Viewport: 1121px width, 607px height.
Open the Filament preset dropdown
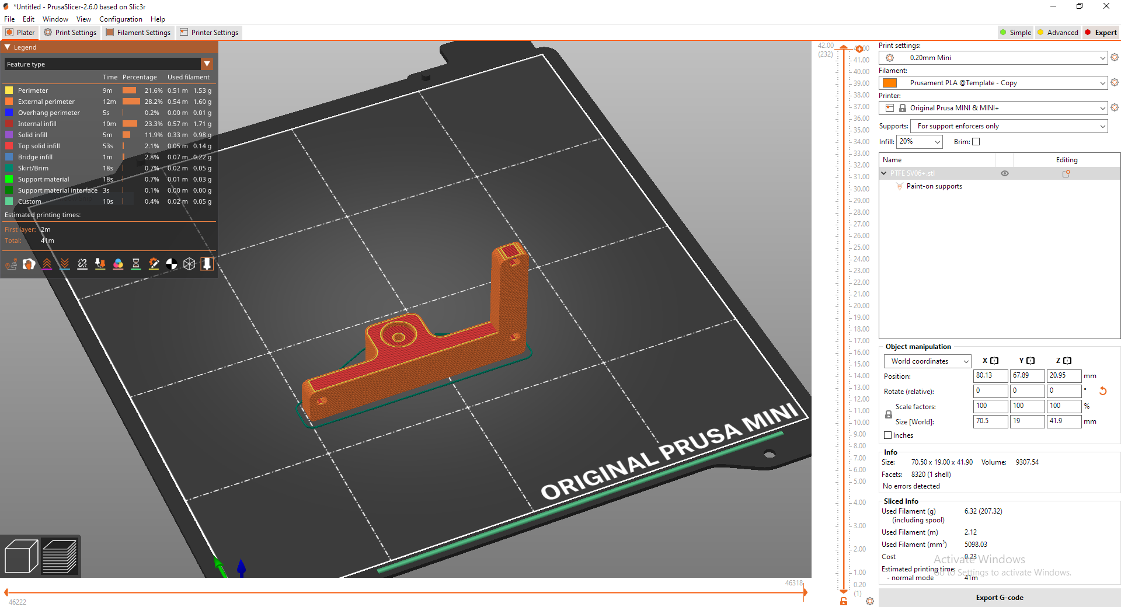pyautogui.click(x=993, y=83)
